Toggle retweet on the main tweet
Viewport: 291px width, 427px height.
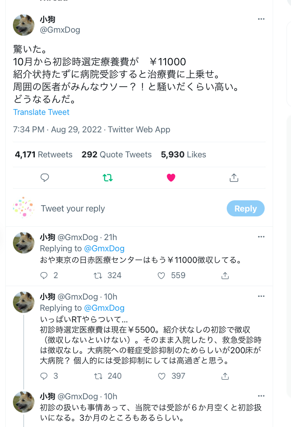click(x=108, y=178)
